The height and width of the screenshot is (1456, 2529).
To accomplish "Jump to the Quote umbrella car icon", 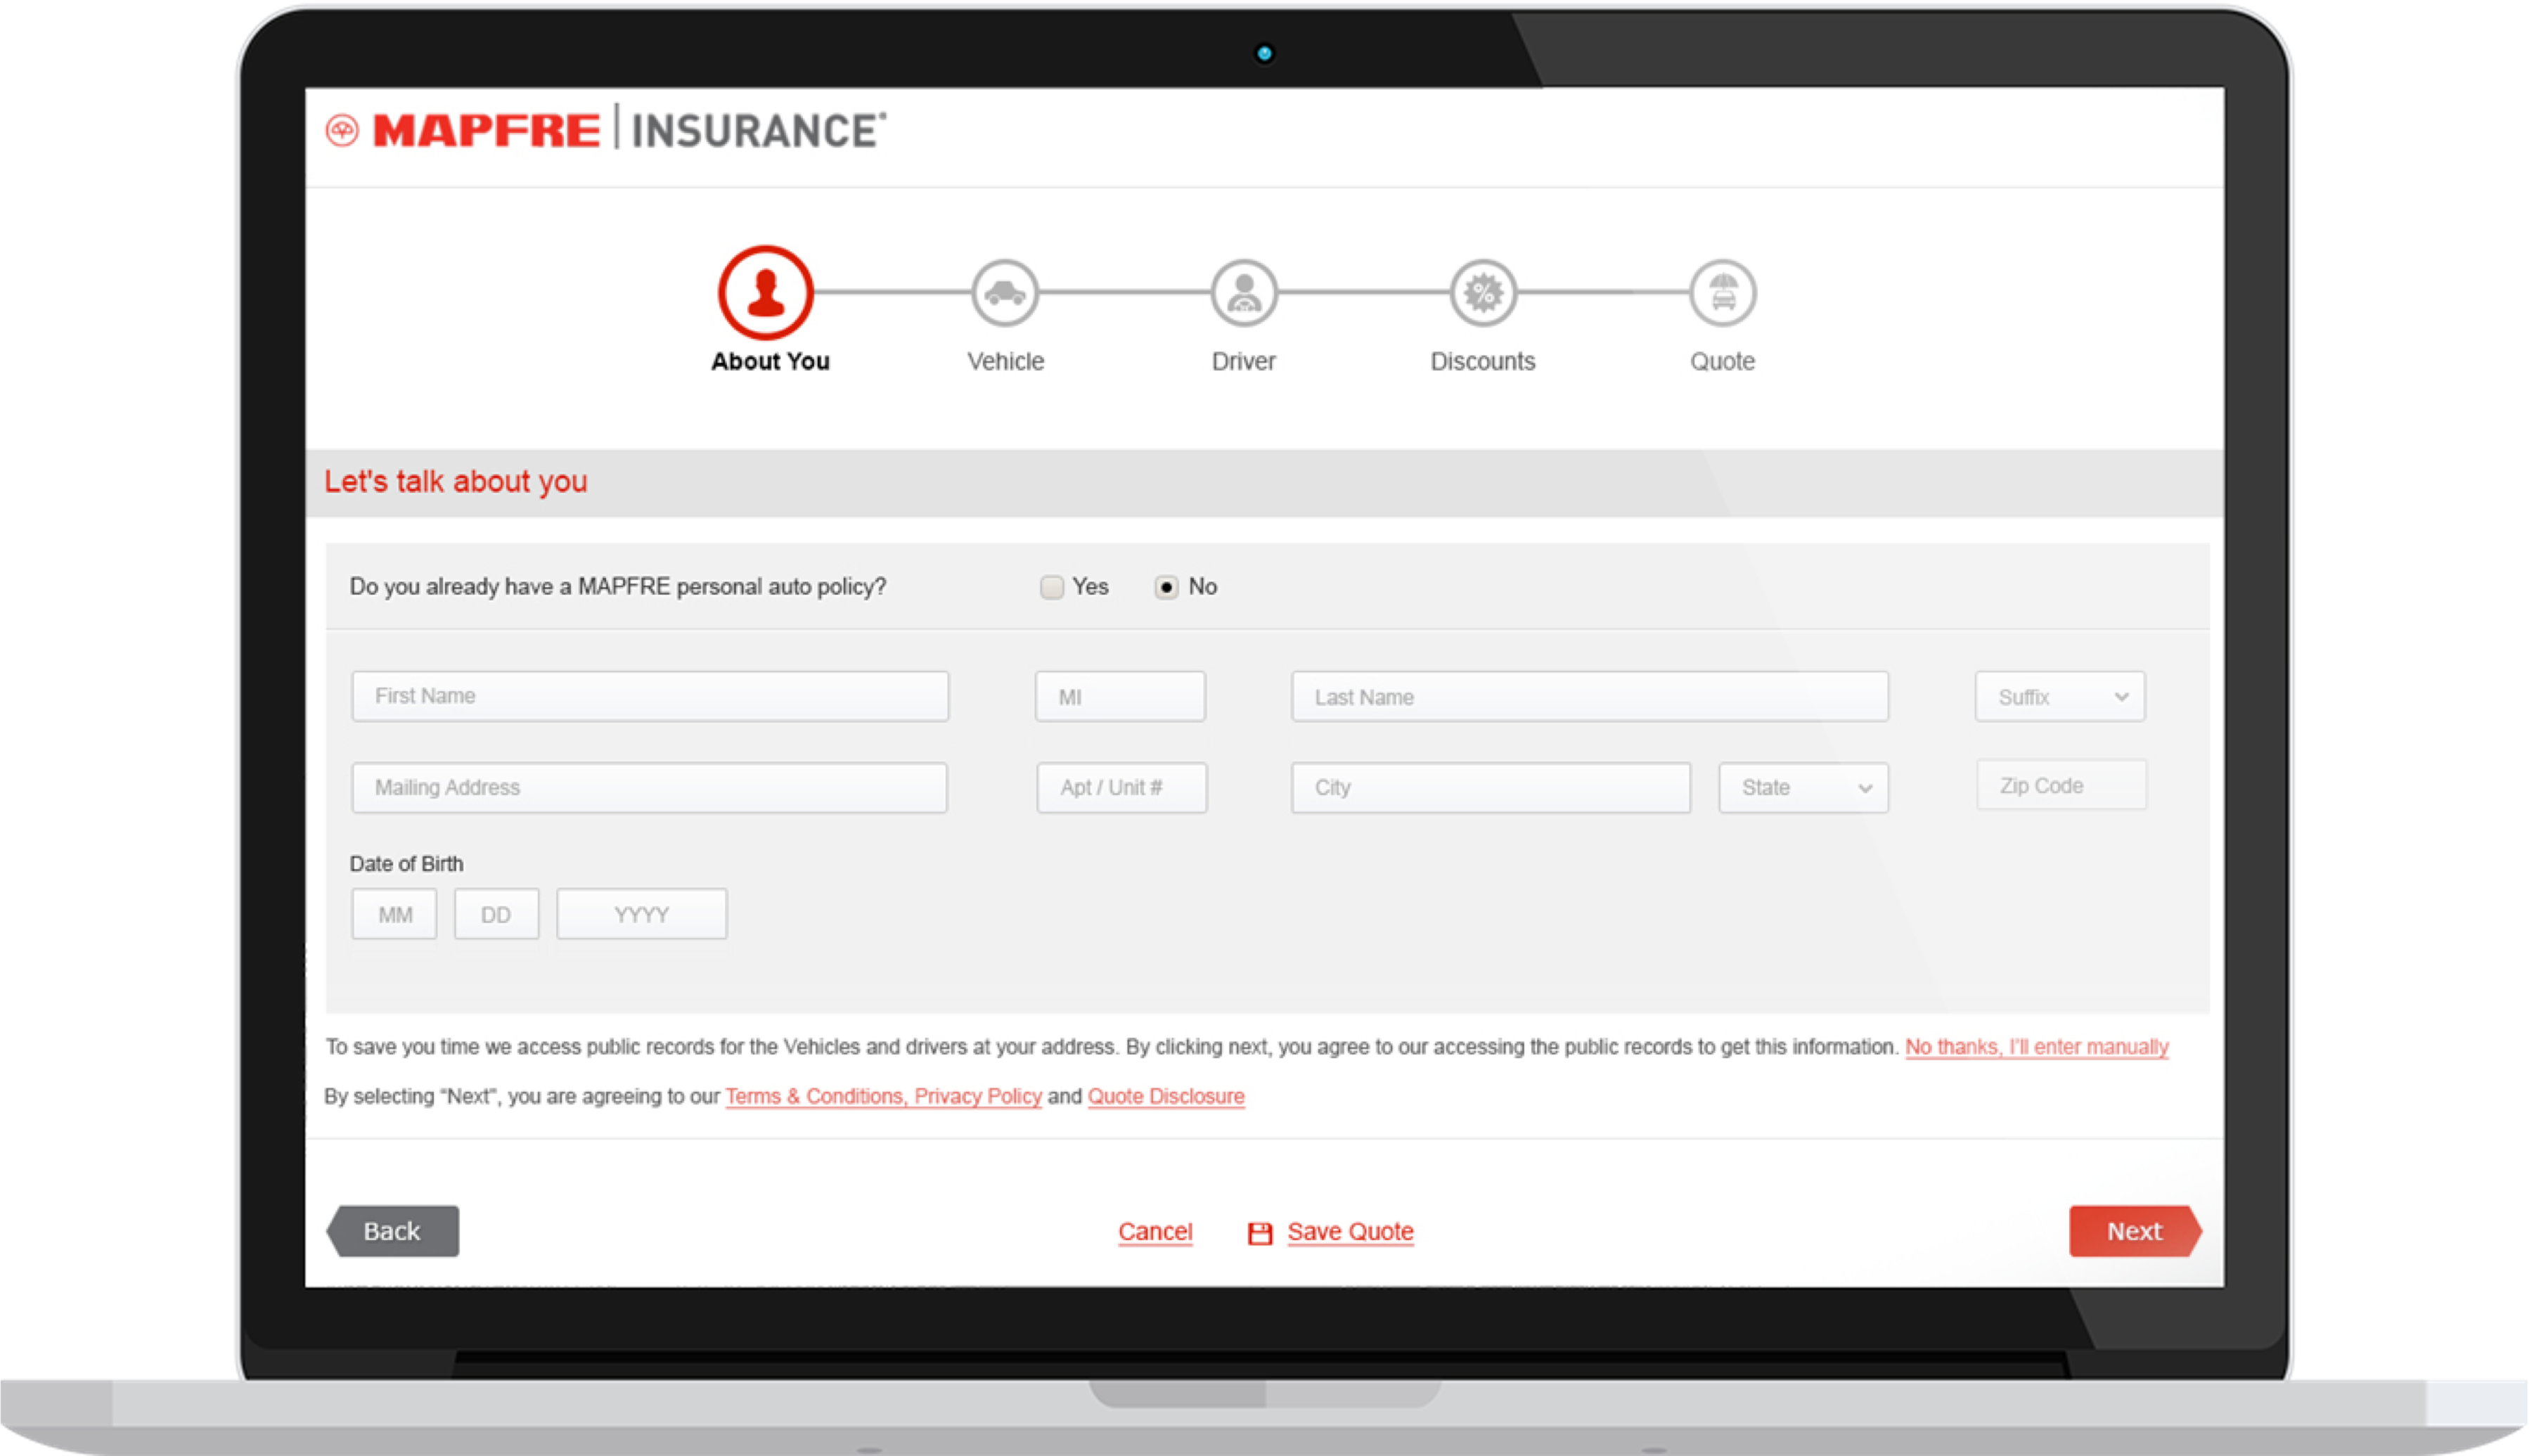I will [x=1722, y=293].
